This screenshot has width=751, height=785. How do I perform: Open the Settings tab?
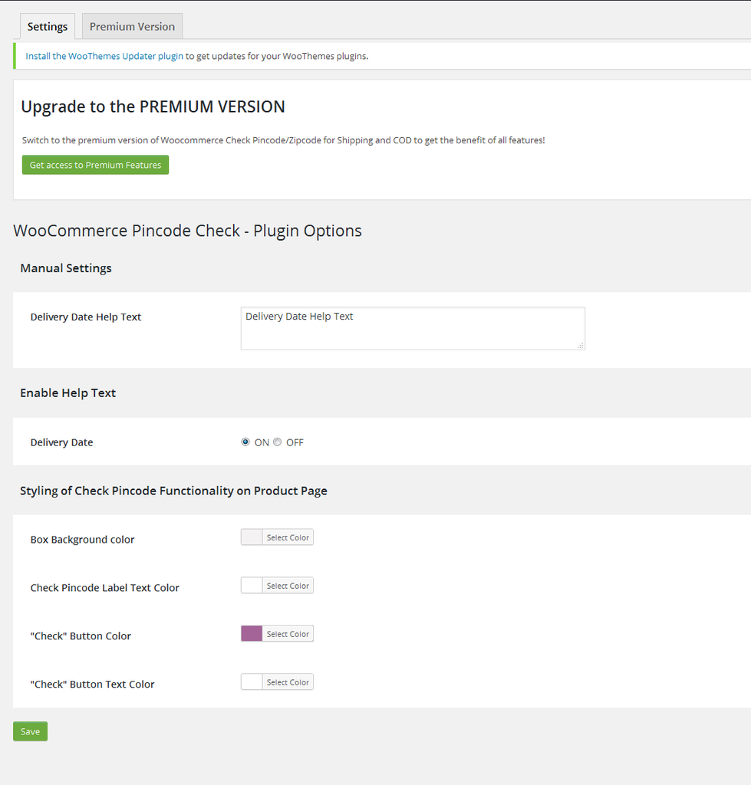[47, 25]
